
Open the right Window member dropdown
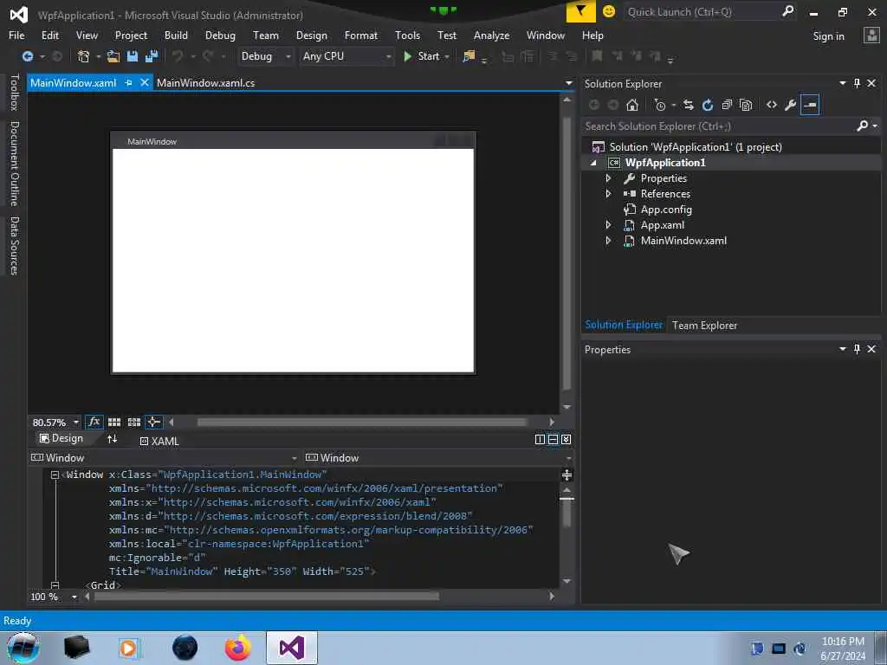pyautogui.click(x=568, y=458)
